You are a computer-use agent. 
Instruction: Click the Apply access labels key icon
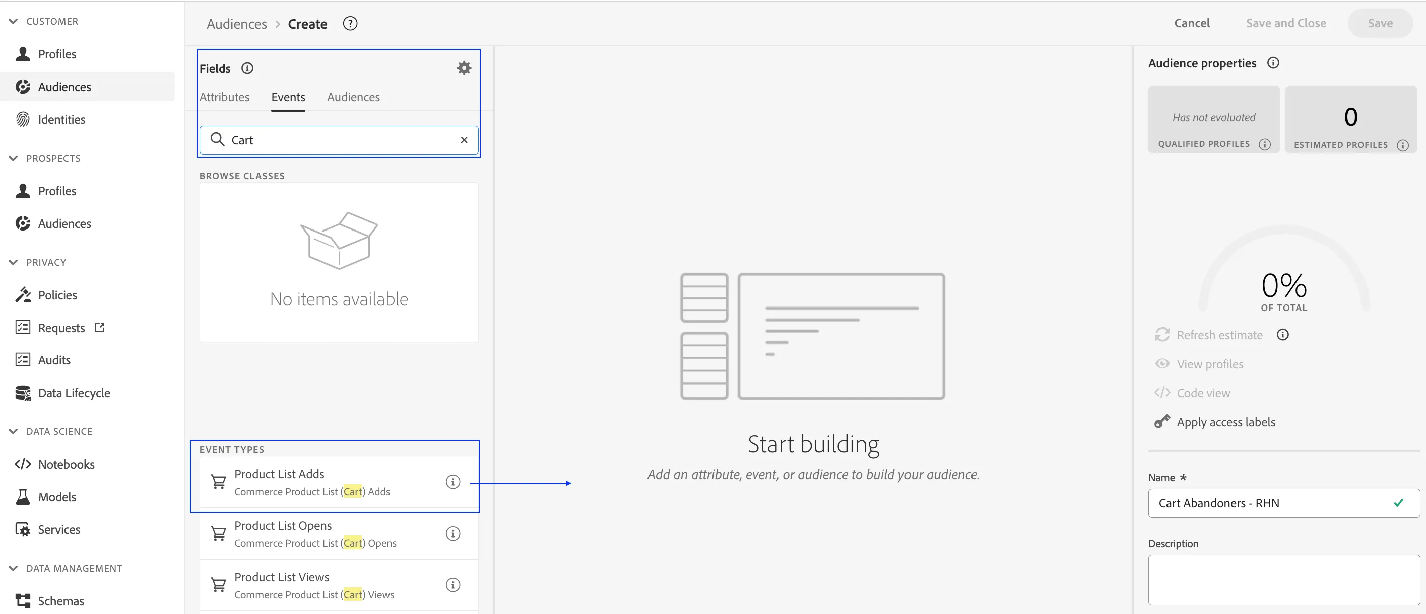(x=1162, y=422)
